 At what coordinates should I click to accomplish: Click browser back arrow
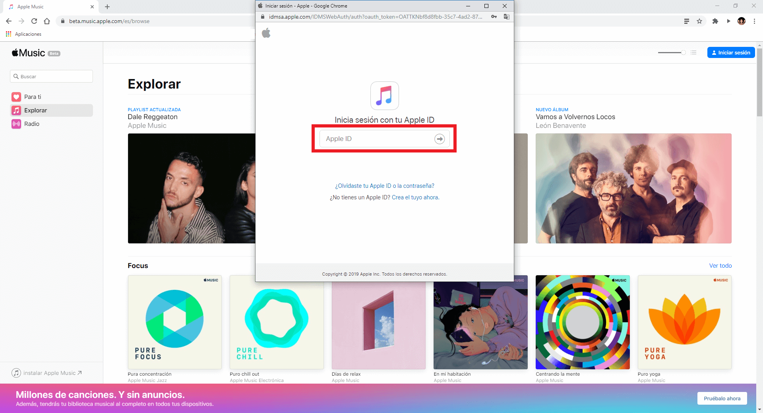point(9,21)
